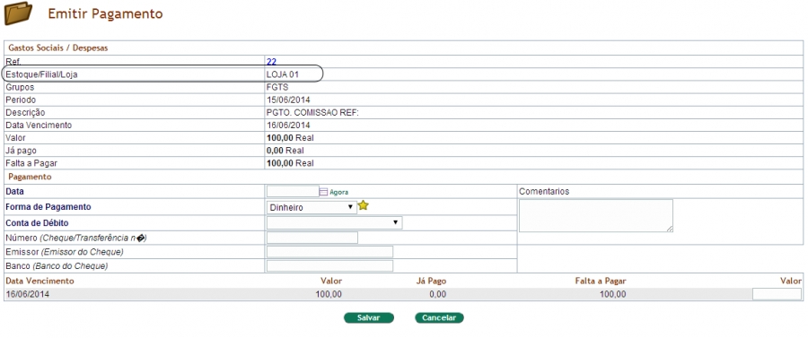This screenshot has height=338, width=808.
Task: Click the Gastos Sociais / Despesas header
Action: [57, 48]
